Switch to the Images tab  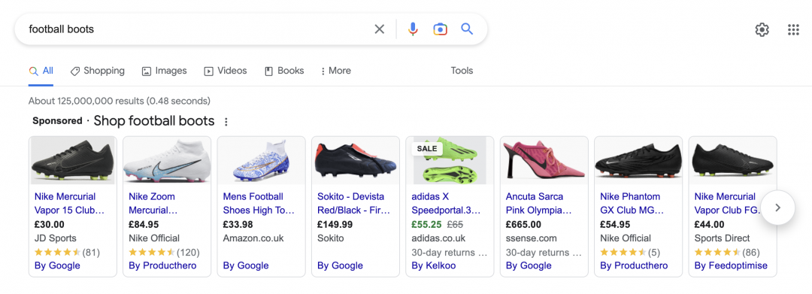click(164, 71)
